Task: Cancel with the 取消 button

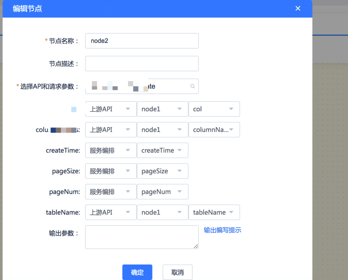Action: click(x=177, y=272)
